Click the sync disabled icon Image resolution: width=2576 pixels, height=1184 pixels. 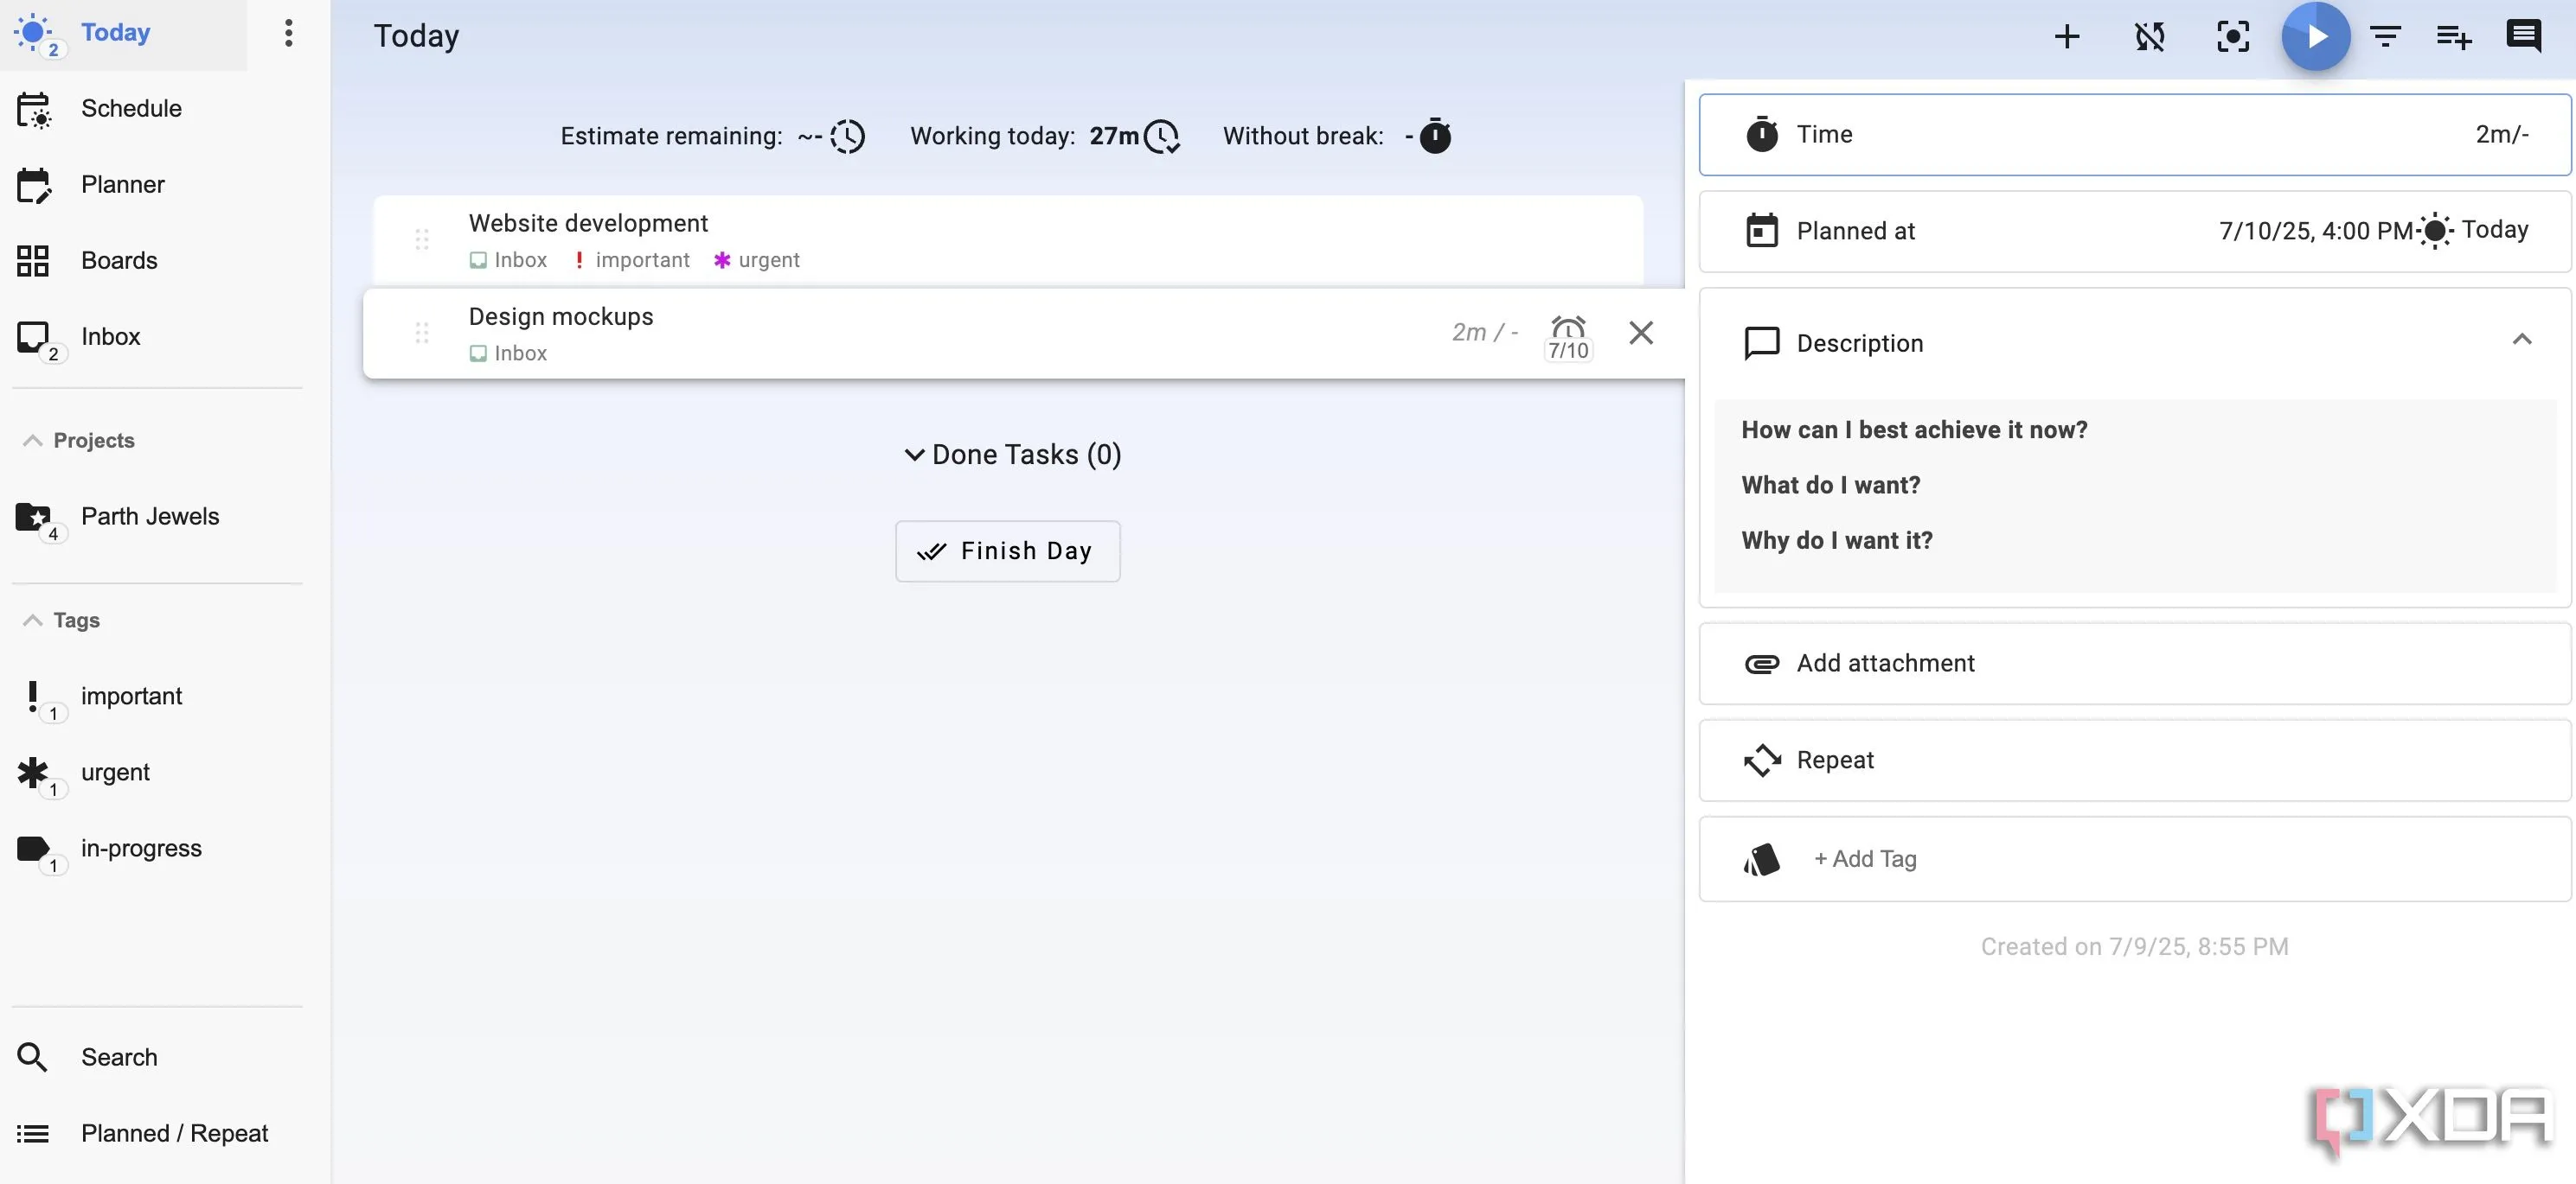pos(2149,37)
